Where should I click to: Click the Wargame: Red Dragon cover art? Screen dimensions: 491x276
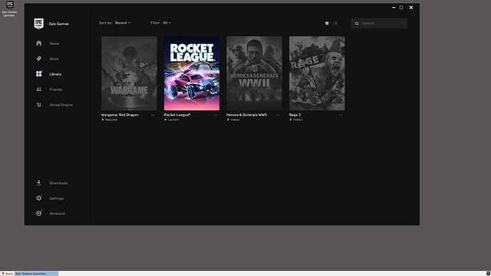point(130,73)
